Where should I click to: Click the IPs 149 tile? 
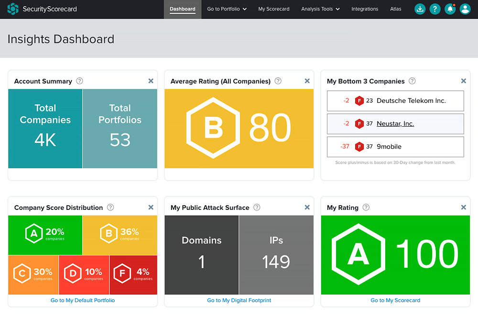(276, 255)
